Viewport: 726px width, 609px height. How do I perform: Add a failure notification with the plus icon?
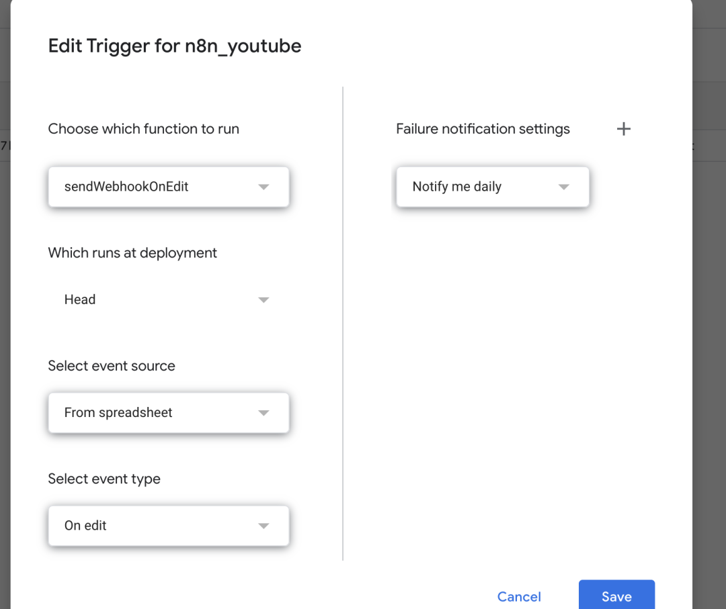(x=624, y=129)
